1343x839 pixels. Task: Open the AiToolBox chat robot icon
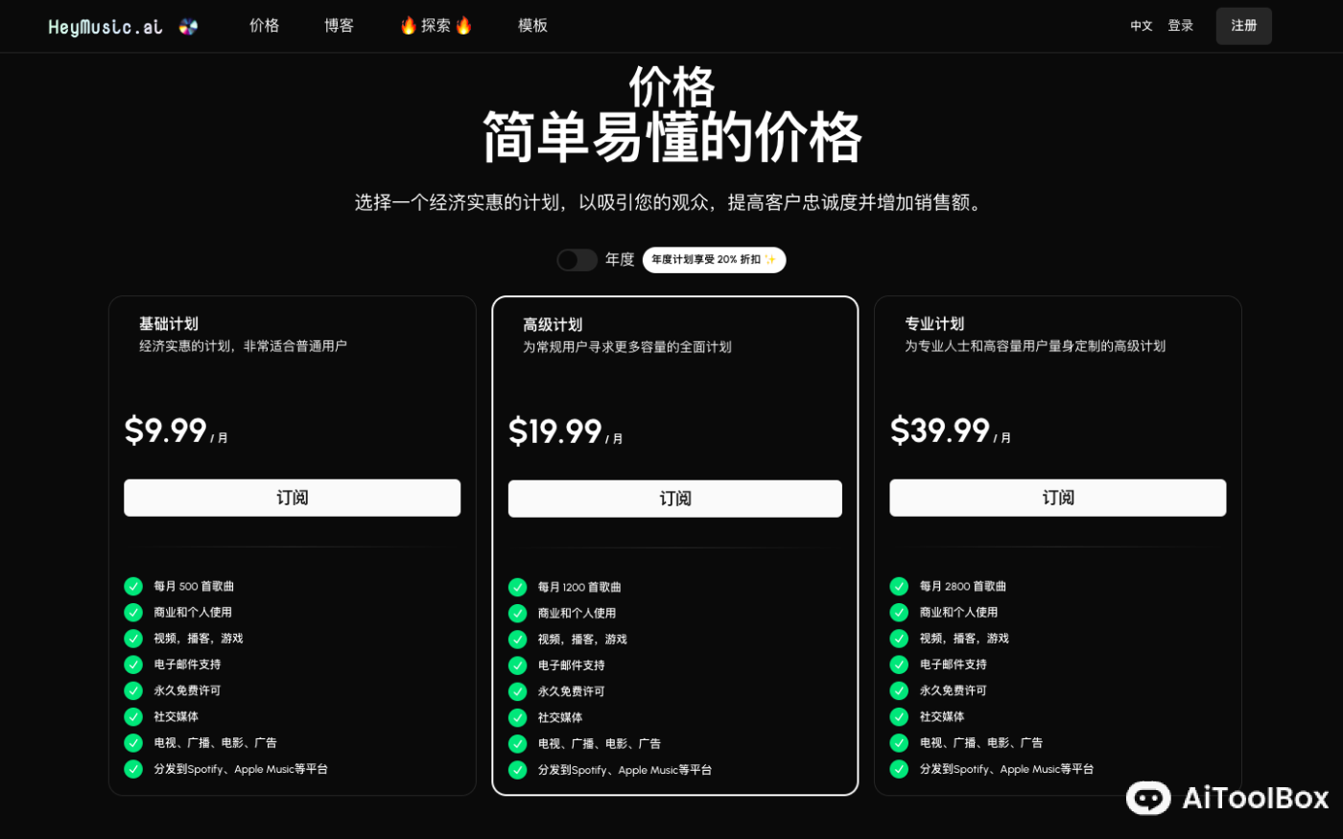1147,799
